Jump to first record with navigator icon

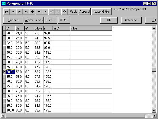pyautogui.click(x=6, y=12)
